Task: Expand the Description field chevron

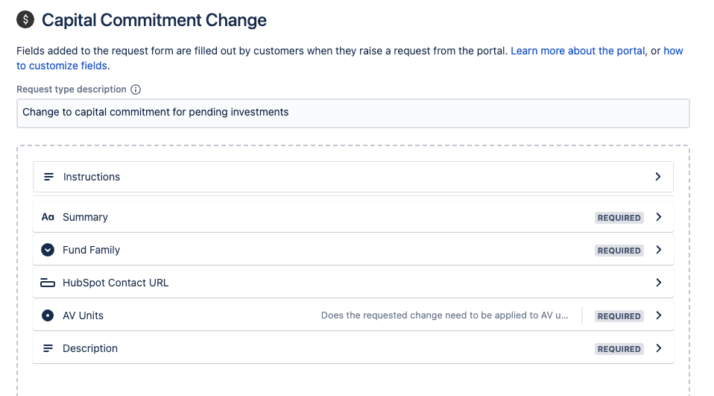Action: click(658, 348)
